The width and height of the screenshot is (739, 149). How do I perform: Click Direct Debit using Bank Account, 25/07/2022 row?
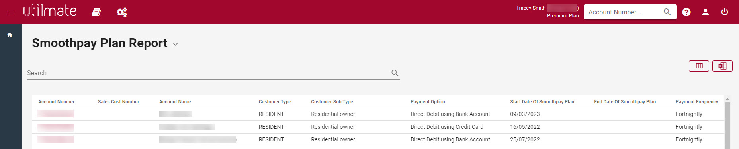[x=450, y=139]
